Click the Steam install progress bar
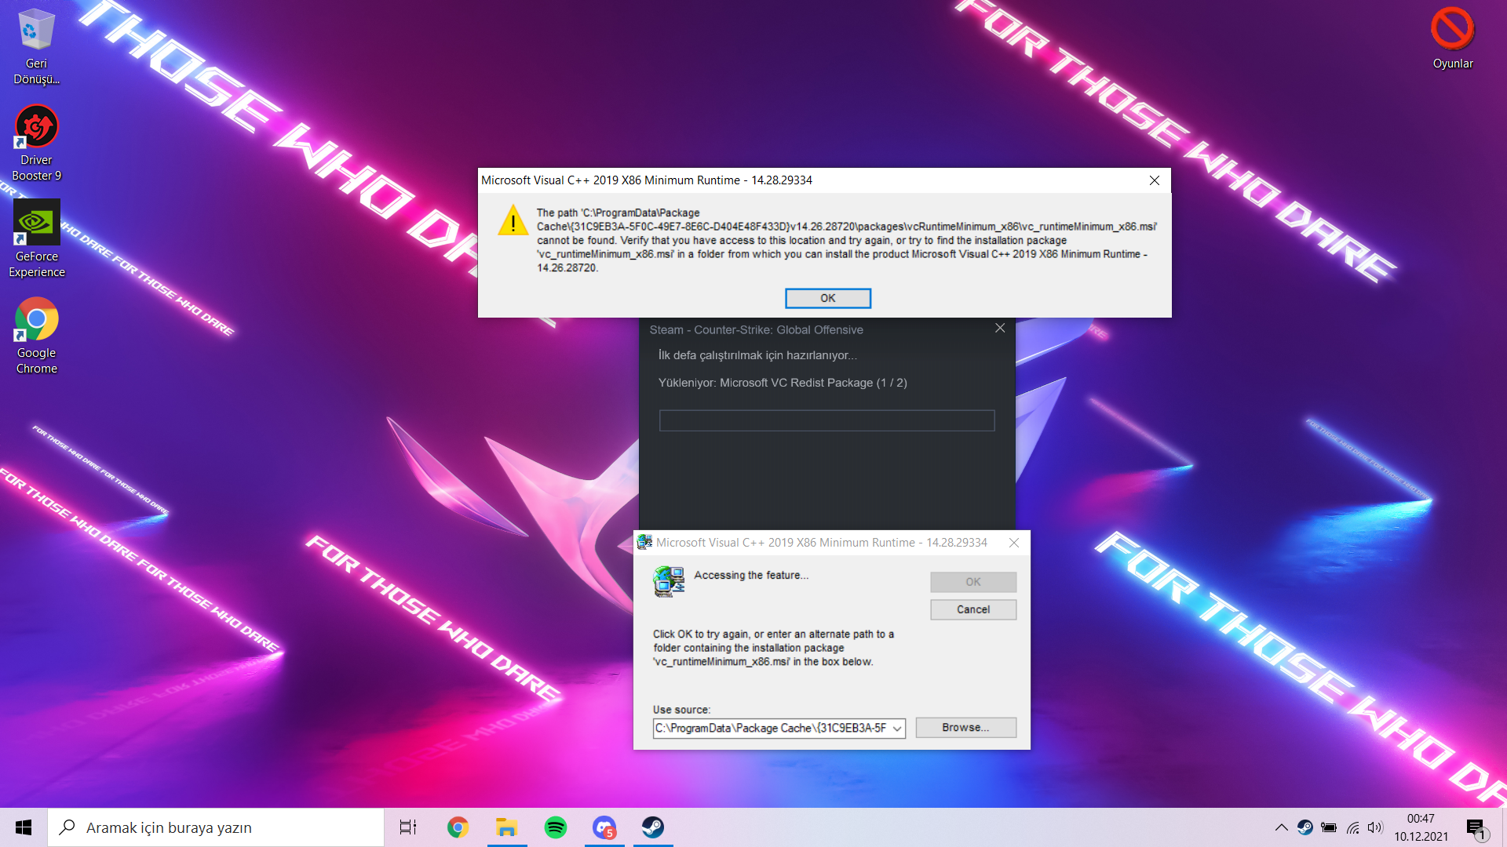Image resolution: width=1507 pixels, height=847 pixels. 826,420
